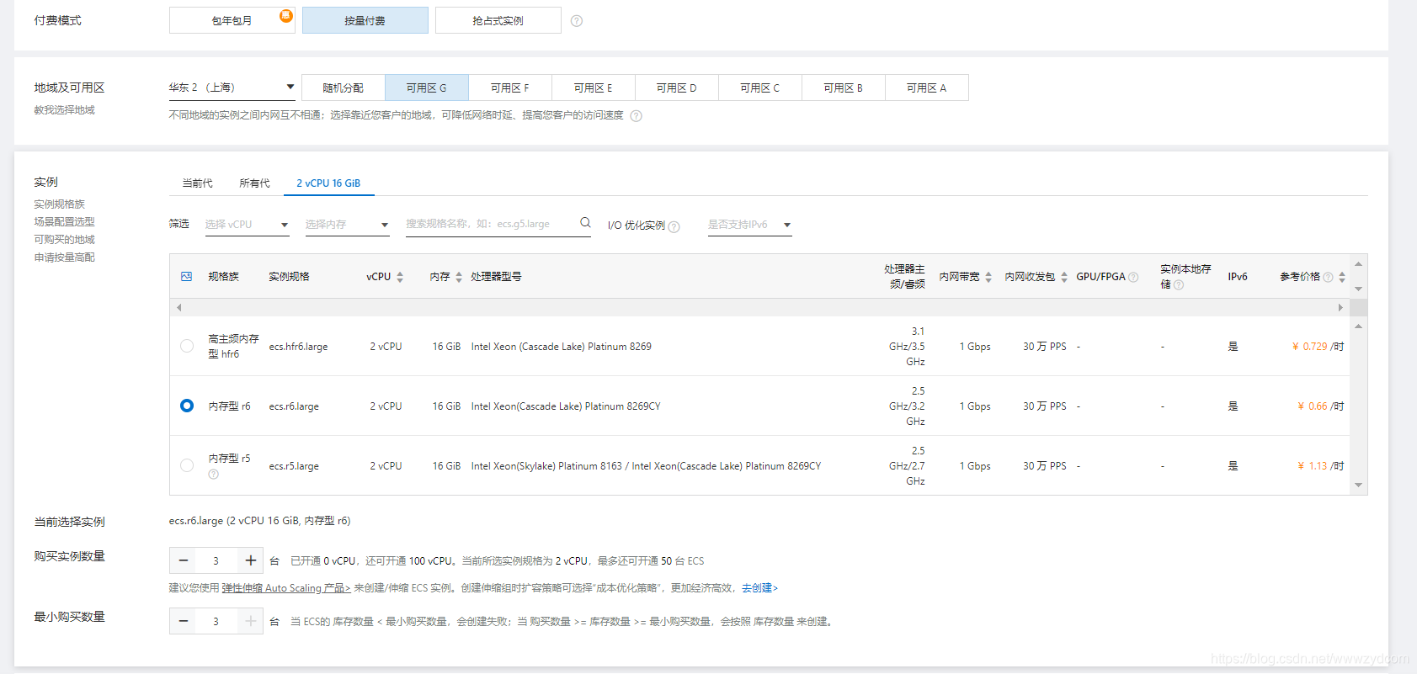The width and height of the screenshot is (1417, 674).
Task: Click the ¥ 0.729 /时 price
Action: pyautogui.click(x=1318, y=347)
